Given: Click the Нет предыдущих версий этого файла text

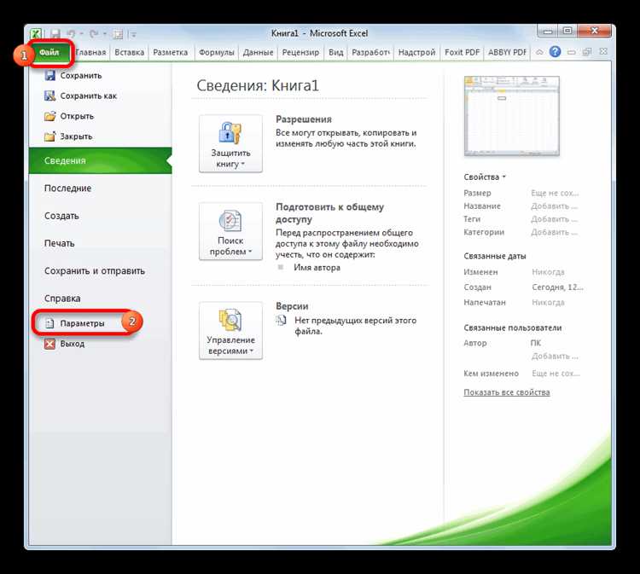Looking at the screenshot, I should 356,326.
